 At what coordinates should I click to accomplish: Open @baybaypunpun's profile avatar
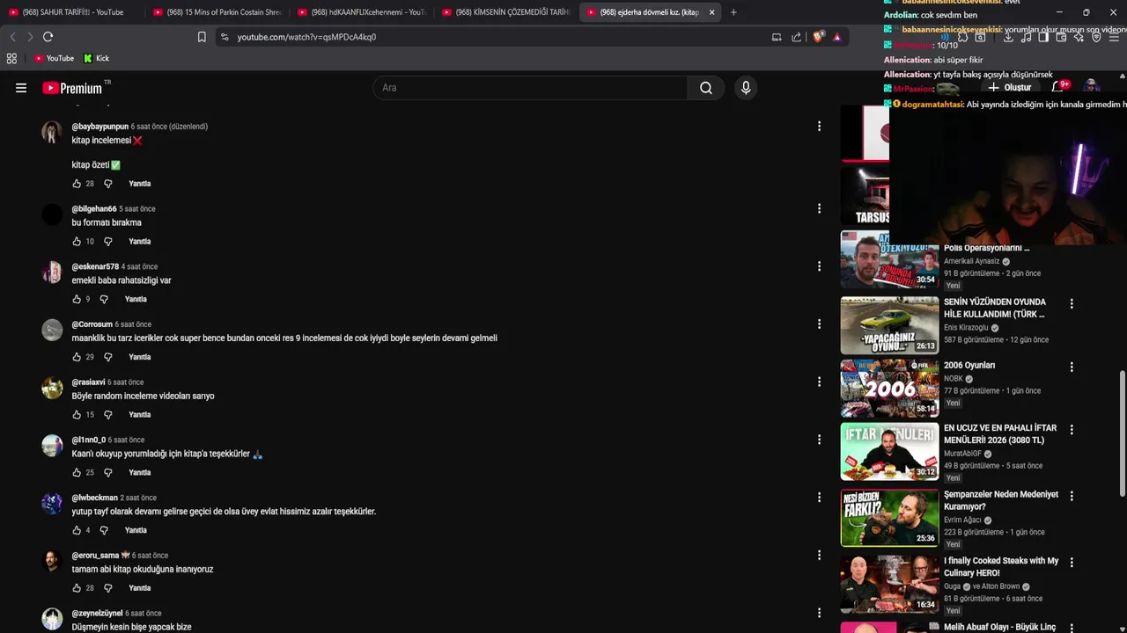[52, 132]
